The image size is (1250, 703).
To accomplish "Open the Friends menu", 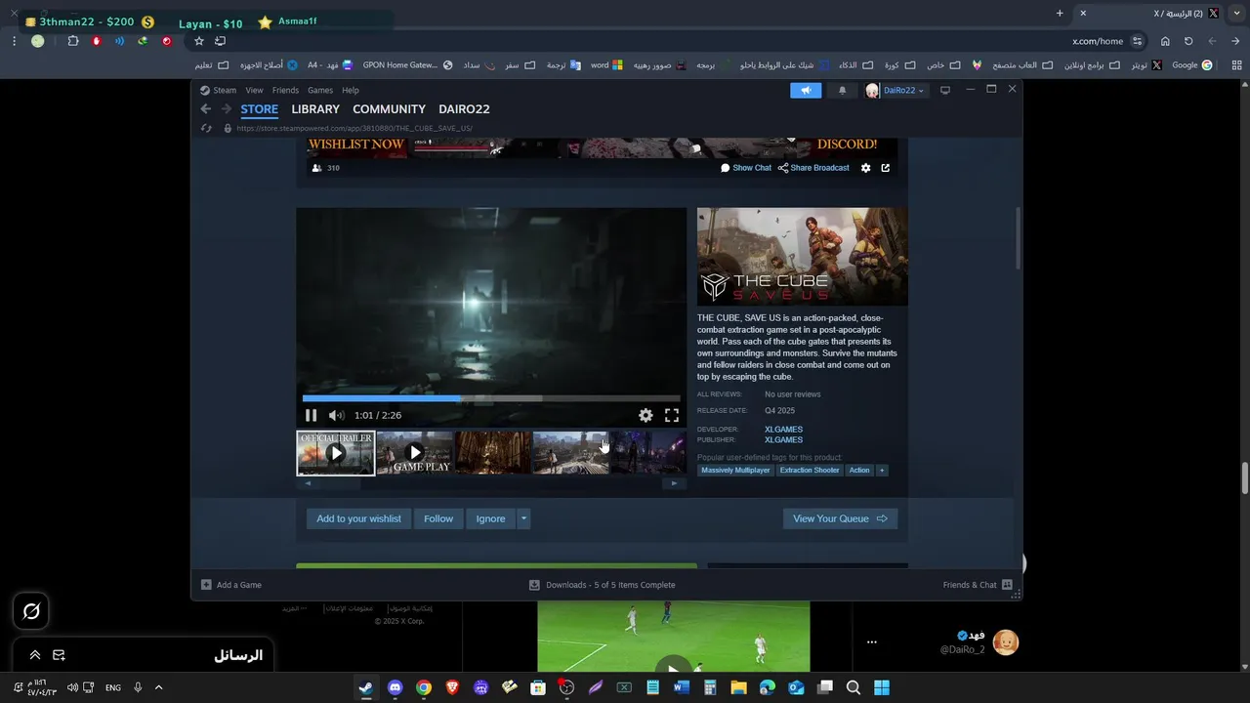I will click(285, 90).
